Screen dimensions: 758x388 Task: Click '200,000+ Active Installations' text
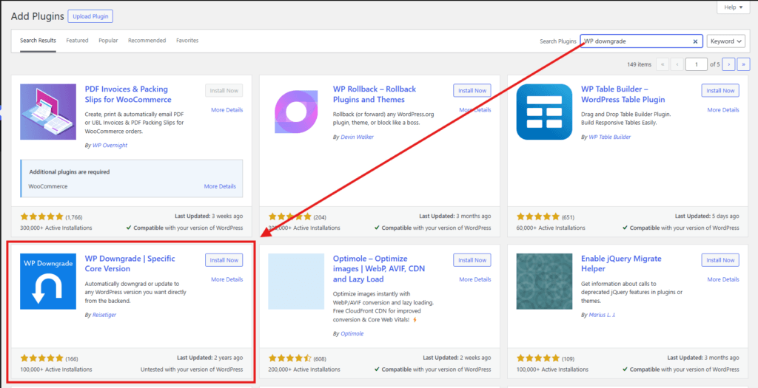click(x=304, y=370)
